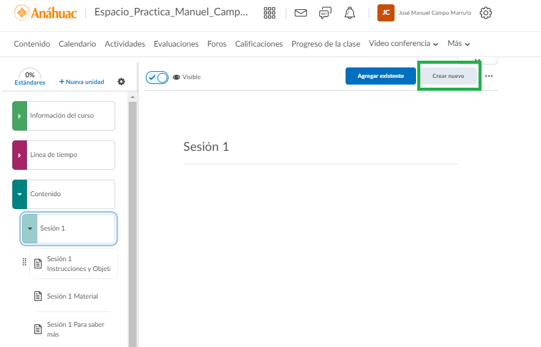Toggle the Visible switch for Sesión 1
The image size is (541, 347).
[157, 77]
